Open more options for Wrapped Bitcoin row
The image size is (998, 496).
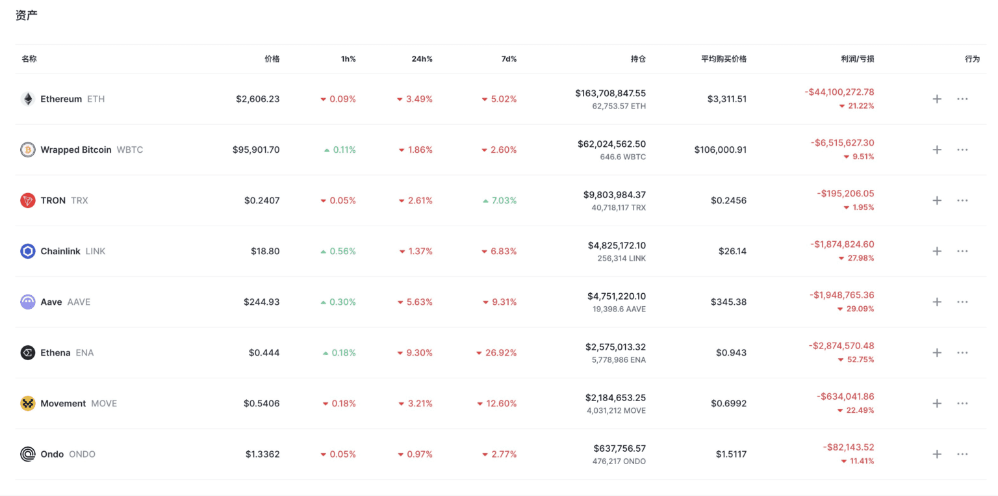click(962, 150)
